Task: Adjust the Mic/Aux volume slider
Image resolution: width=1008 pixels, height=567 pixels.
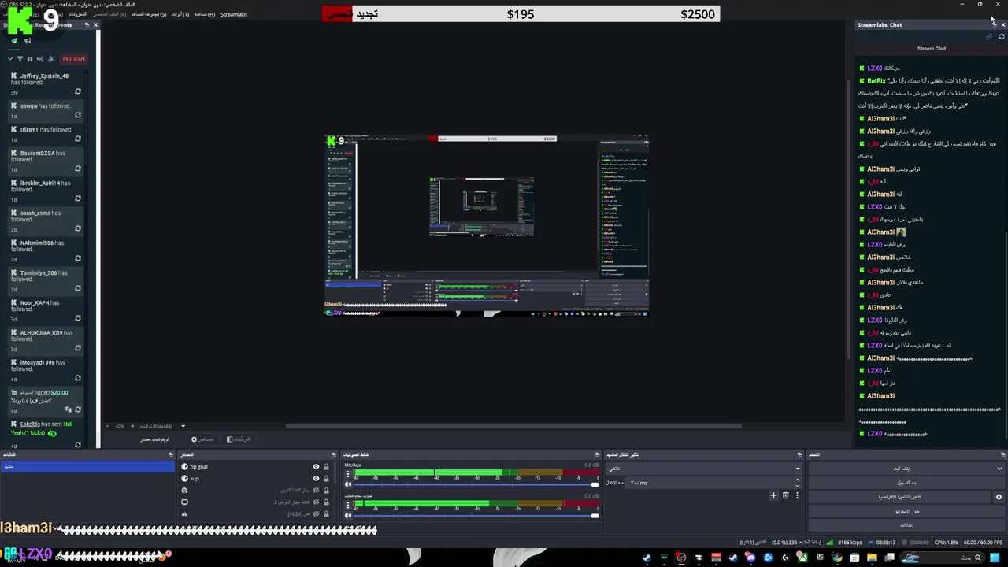Action: click(x=476, y=484)
